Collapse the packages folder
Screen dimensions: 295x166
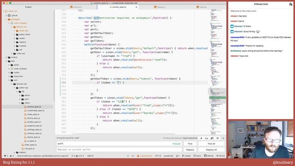coord(6,19)
